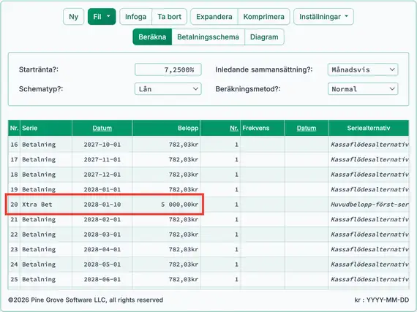Edit the Startränta field 7,2500%
The width and height of the screenshot is (417, 312).
[x=168, y=69]
